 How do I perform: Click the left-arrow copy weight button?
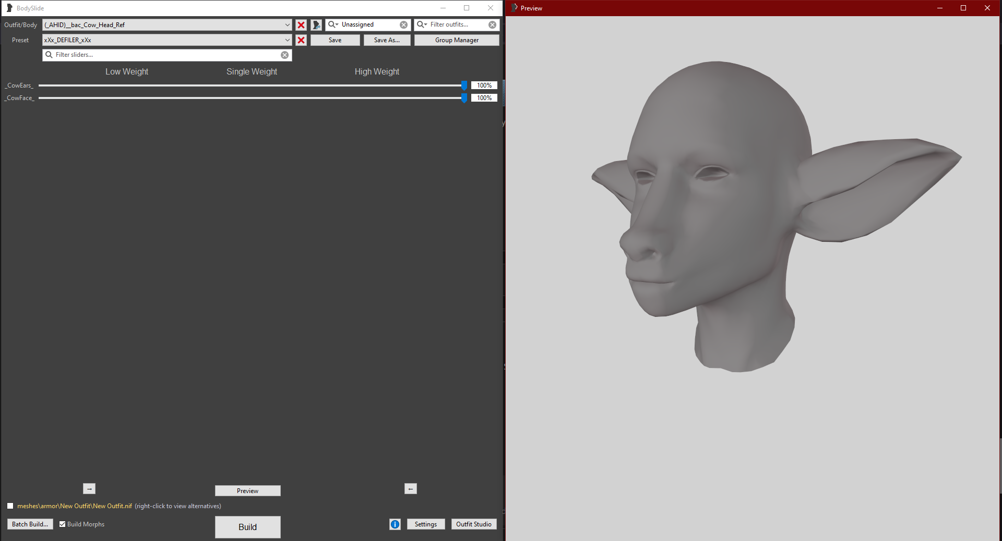(x=411, y=489)
